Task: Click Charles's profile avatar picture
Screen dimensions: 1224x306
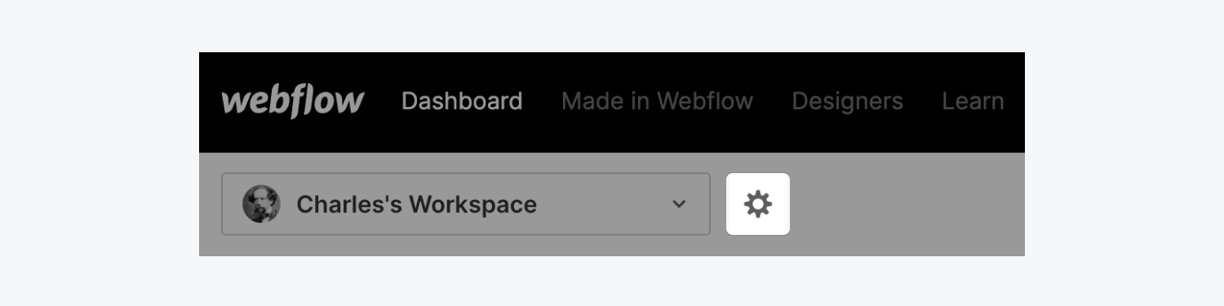Action: point(261,204)
